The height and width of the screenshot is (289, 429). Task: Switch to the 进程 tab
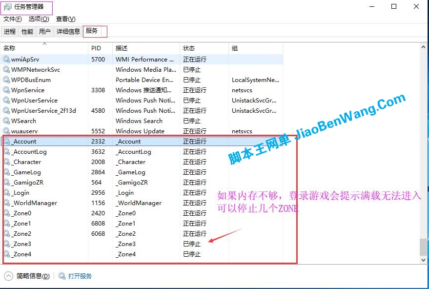tap(10, 31)
